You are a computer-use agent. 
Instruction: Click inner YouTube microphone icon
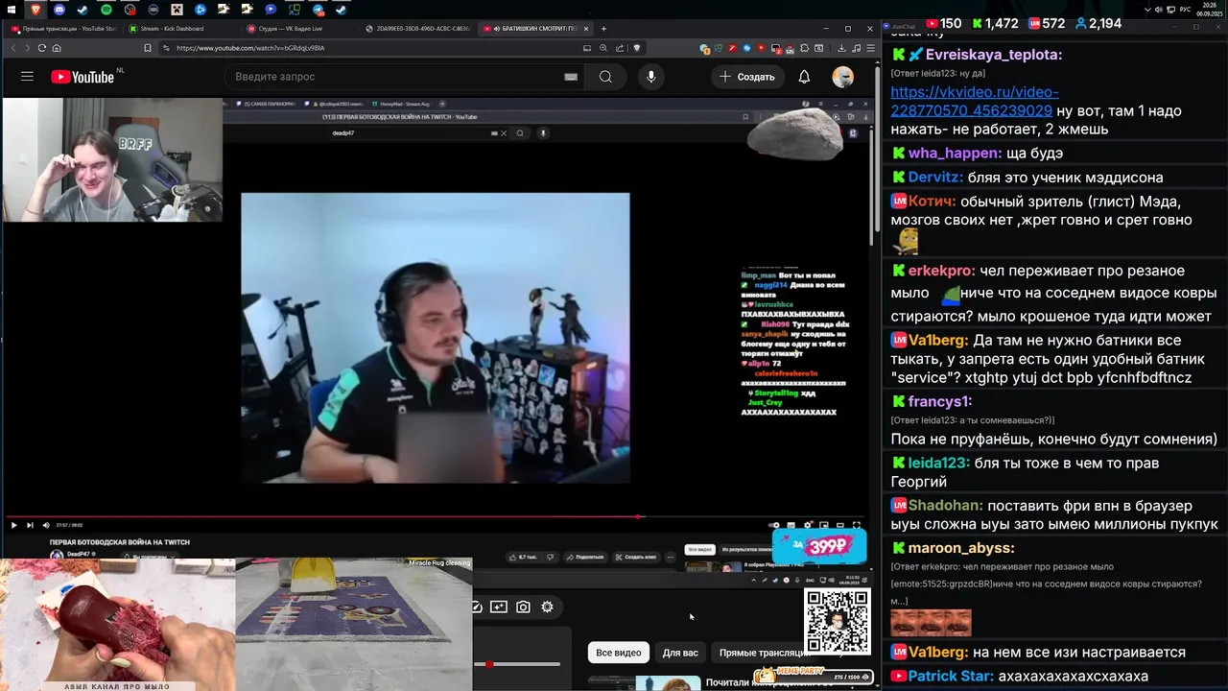[x=543, y=133]
